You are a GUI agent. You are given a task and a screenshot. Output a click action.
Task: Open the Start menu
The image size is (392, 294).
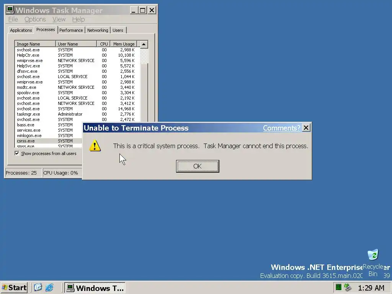[15, 288]
